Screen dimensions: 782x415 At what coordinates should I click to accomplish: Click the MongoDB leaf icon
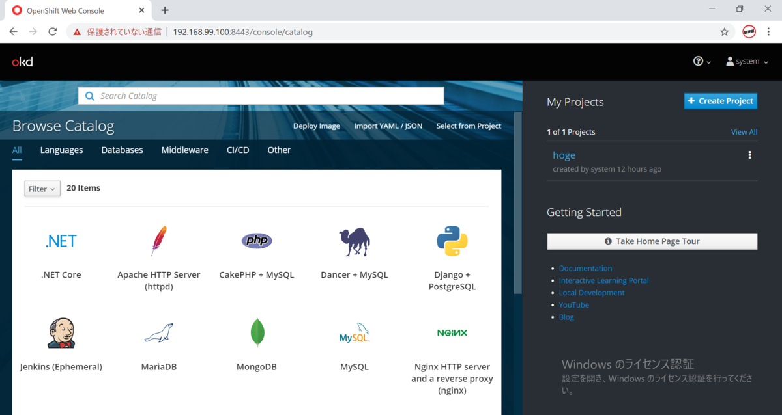pos(256,332)
